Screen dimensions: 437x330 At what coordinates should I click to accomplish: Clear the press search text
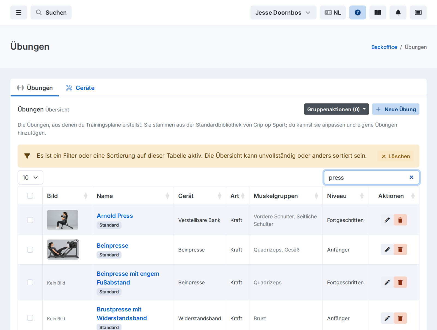point(411,177)
